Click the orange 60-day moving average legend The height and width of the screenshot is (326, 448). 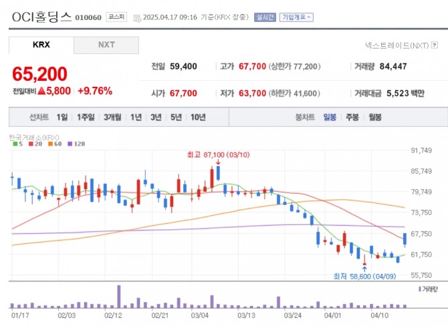55,144
